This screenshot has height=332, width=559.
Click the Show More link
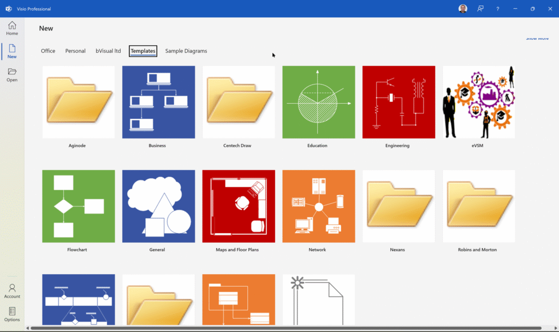point(537,39)
